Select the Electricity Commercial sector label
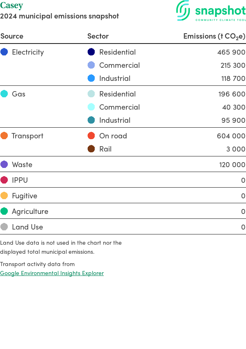The height and width of the screenshot is (349, 246). coord(119,65)
